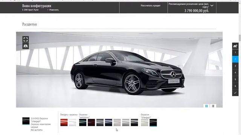Select the dark green metallic paint swatch
Viewport: 241px width, 135px height.
(x=83, y=123)
